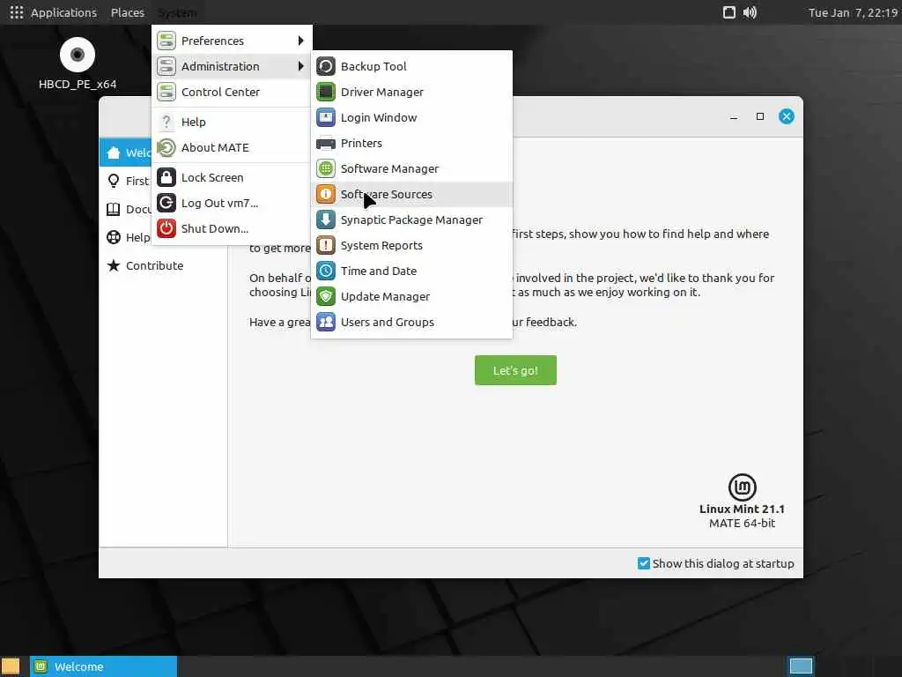Open Contribute section in Welcome sidebar
902x677 pixels.
click(163, 265)
